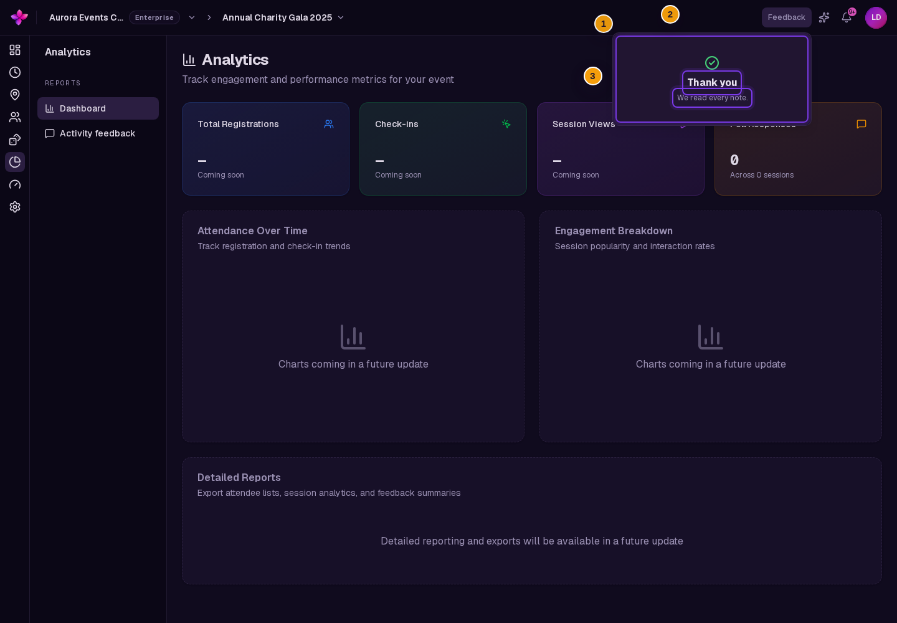Screen dimensions: 897x623
Task: Click the pink flower app logo
Action: [19, 17]
